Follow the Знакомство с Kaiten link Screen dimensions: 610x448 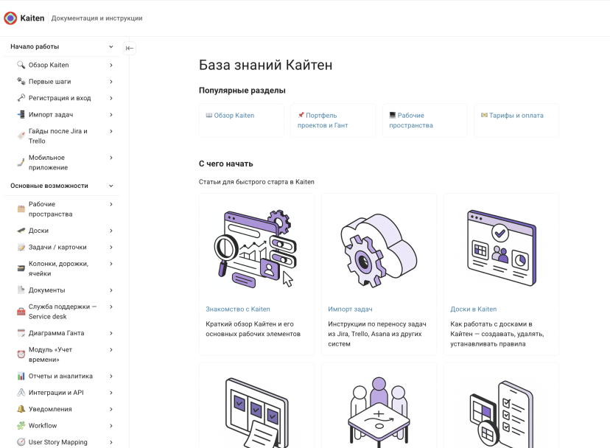point(238,309)
